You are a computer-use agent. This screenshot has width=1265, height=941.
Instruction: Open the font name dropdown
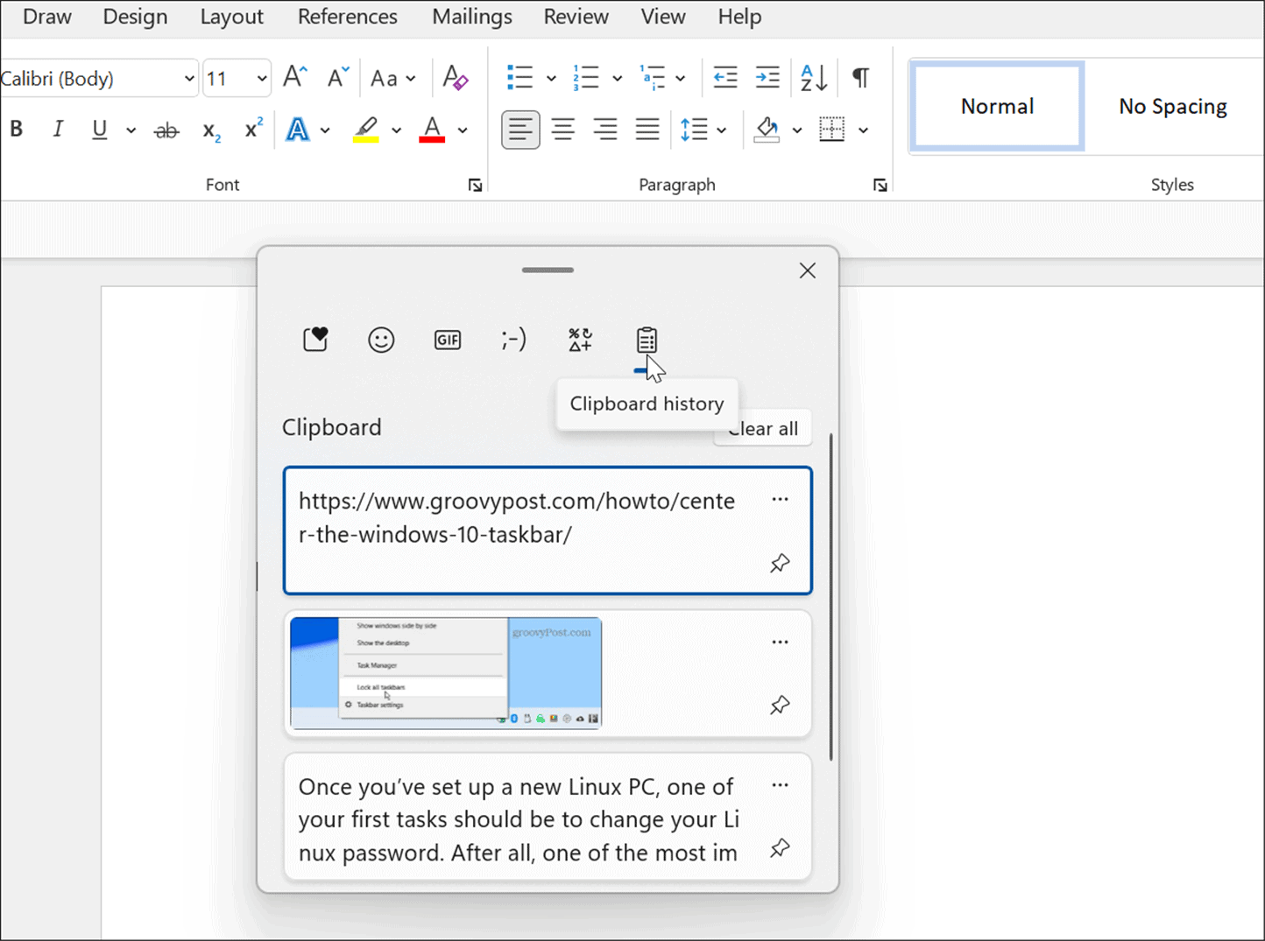click(x=187, y=78)
